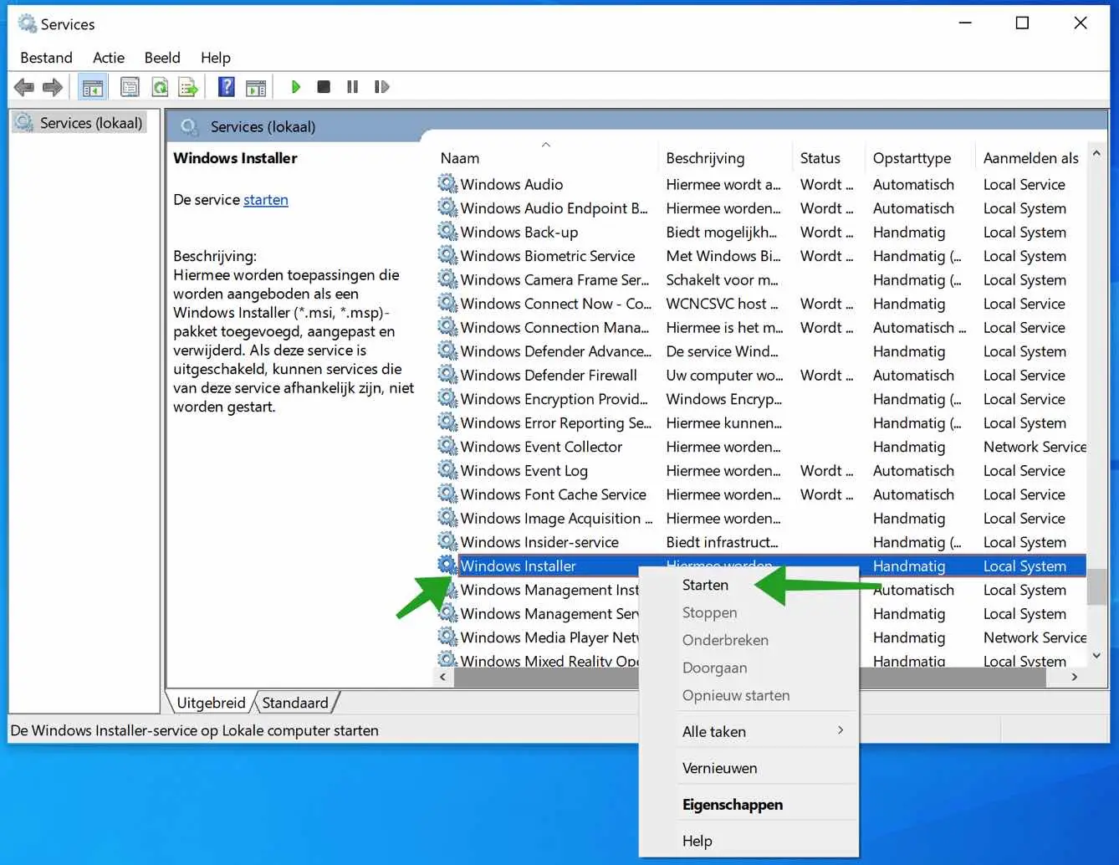The width and height of the screenshot is (1119, 865).
Task: Click the vertical scrollbar up arrow
Action: 1096,154
